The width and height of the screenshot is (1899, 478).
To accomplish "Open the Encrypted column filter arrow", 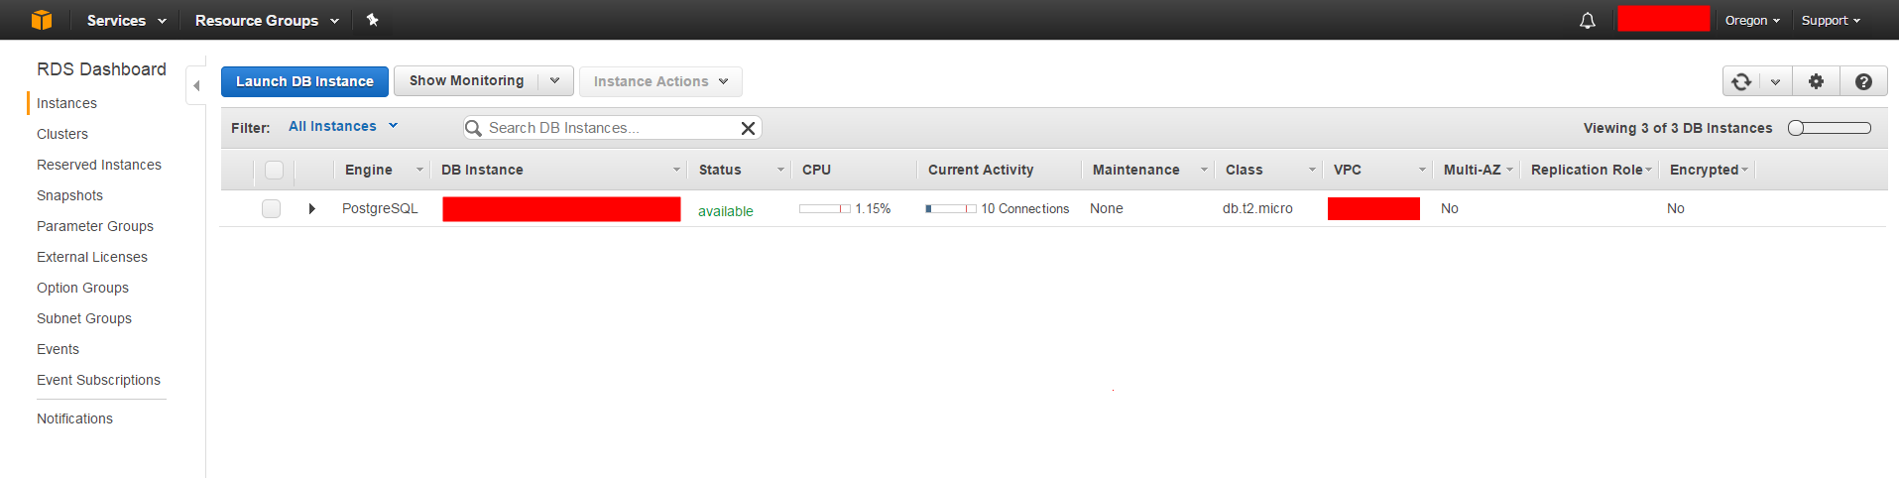I will click(x=1745, y=170).
